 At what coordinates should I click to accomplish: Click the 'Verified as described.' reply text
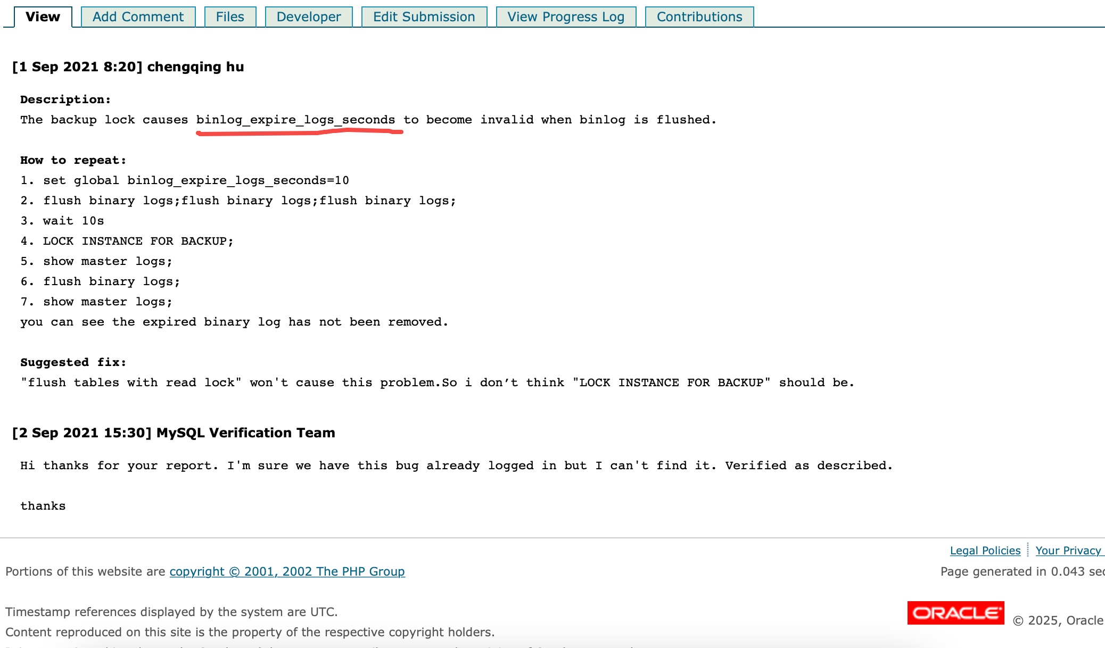809,466
